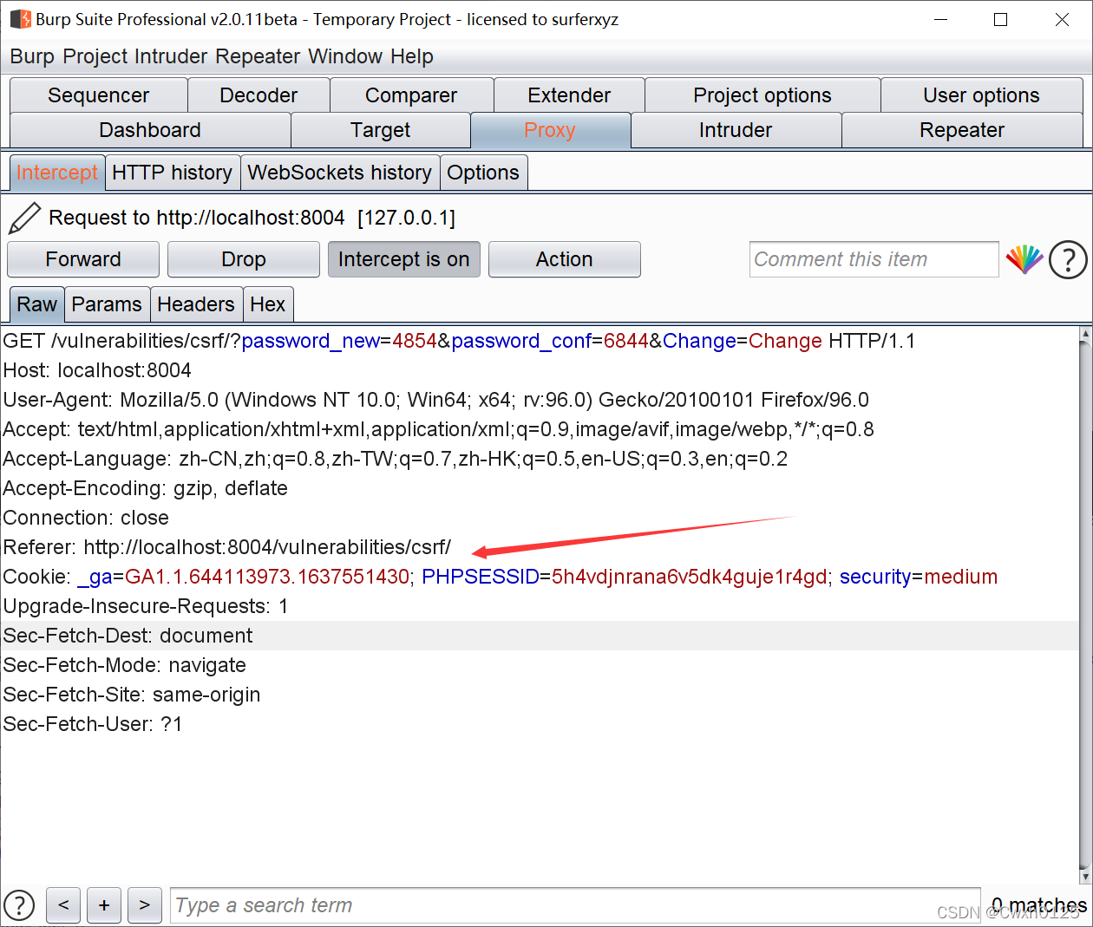The height and width of the screenshot is (927, 1093).
Task: Click the Host: localhost:8004 header line
Action: [97, 370]
